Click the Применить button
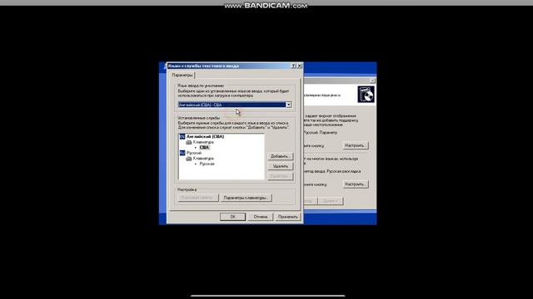Screen dimensions: 533x299 288,217
